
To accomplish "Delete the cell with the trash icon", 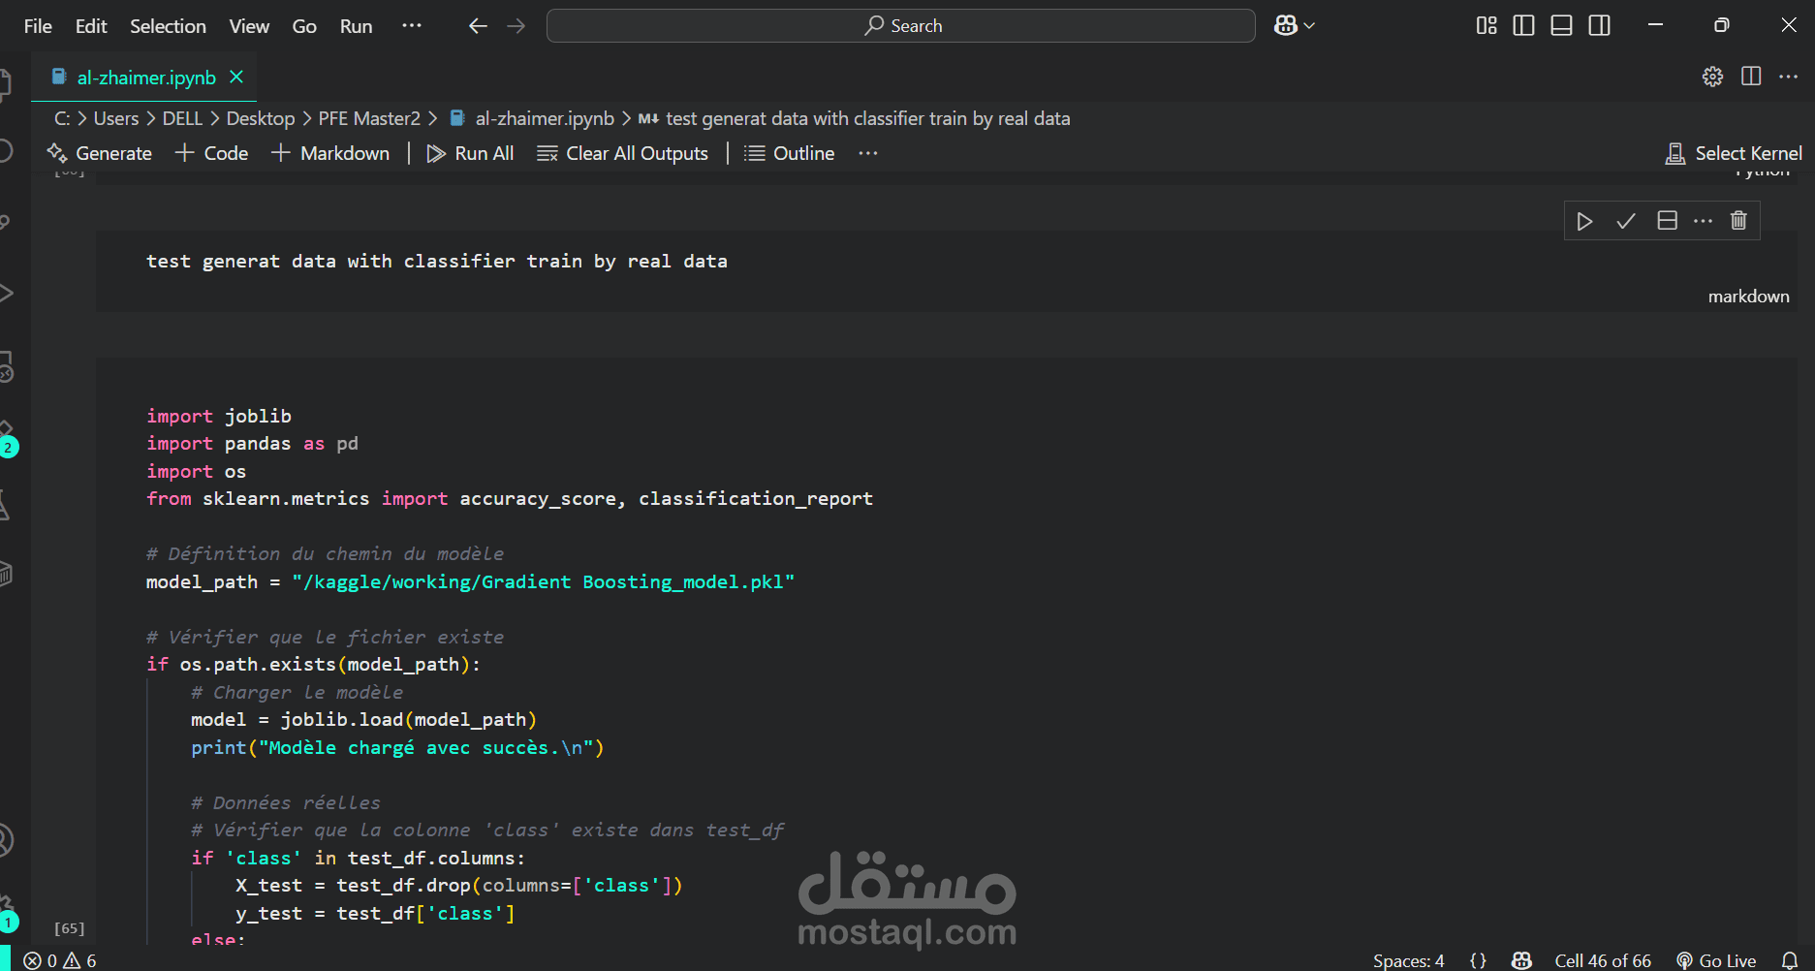I will 1739,222.
